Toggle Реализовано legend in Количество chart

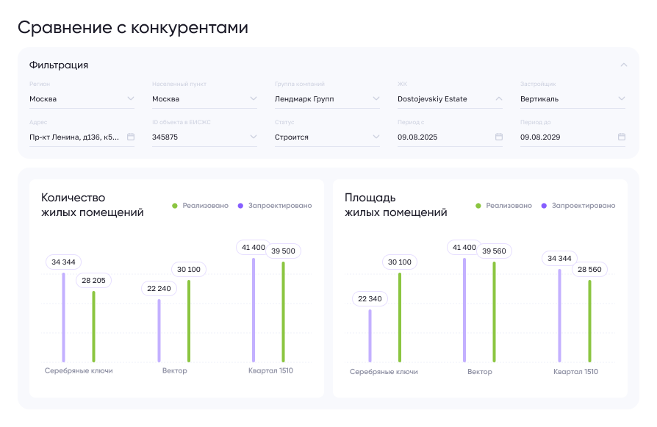coord(201,205)
